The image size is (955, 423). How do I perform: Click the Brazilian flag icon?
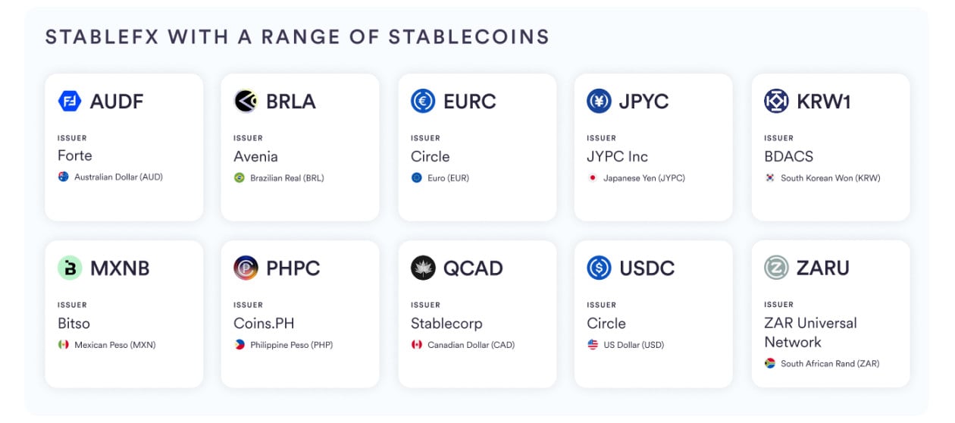click(240, 178)
